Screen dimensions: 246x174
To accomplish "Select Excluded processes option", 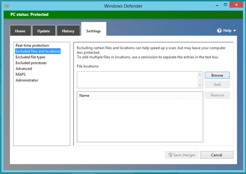I will click(x=31, y=63).
